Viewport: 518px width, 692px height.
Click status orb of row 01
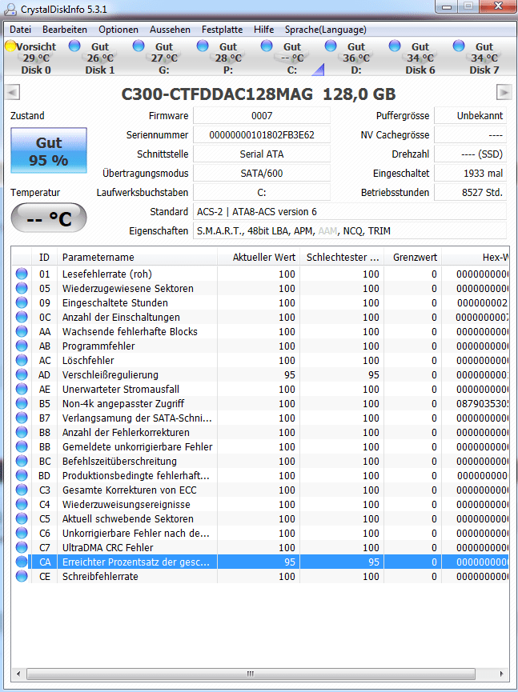point(22,274)
